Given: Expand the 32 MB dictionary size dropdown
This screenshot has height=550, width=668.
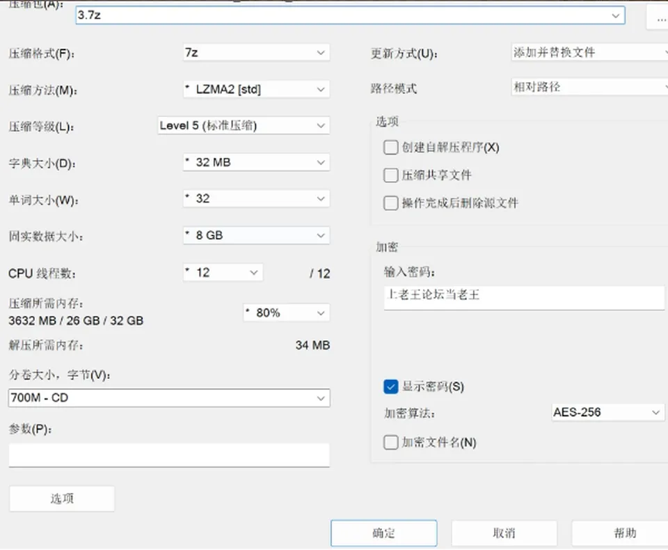Looking at the screenshot, I should [256, 162].
